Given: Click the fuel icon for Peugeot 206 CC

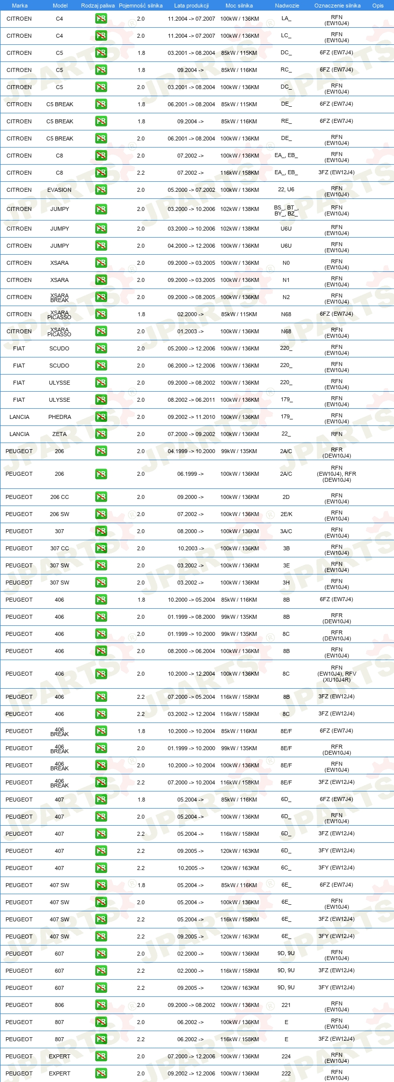Looking at the screenshot, I should coord(101,497).
